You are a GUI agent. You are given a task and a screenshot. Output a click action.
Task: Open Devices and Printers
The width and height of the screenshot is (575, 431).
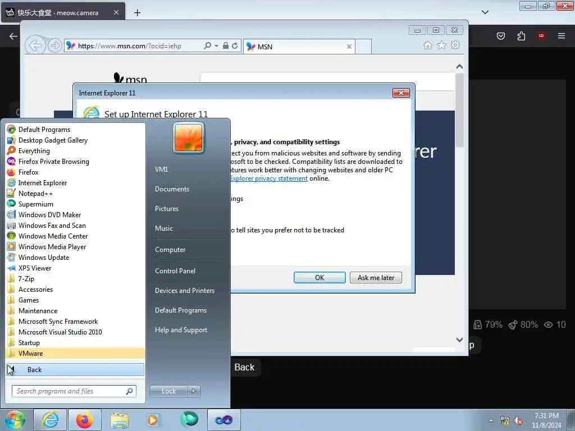(x=184, y=290)
